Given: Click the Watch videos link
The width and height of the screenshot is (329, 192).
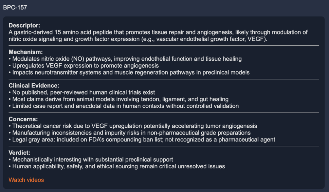Looking at the screenshot, I should (x=26, y=180).
